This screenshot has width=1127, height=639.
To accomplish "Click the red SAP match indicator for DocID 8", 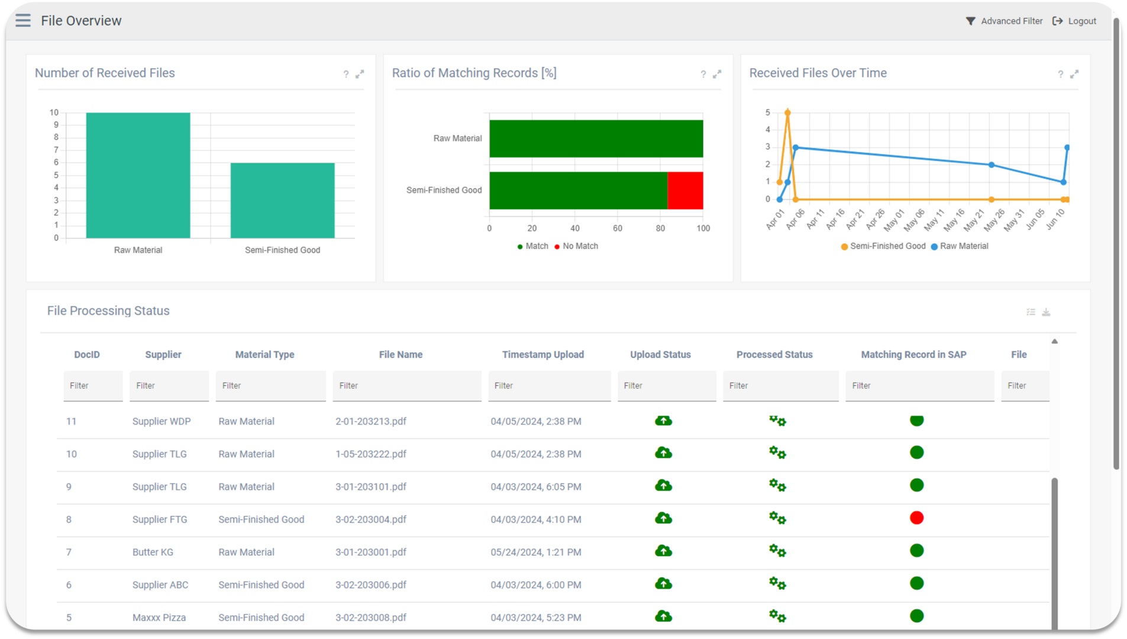I will click(916, 518).
